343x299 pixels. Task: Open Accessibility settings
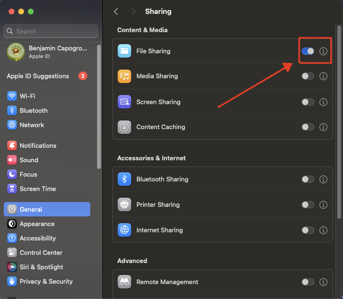47,238
